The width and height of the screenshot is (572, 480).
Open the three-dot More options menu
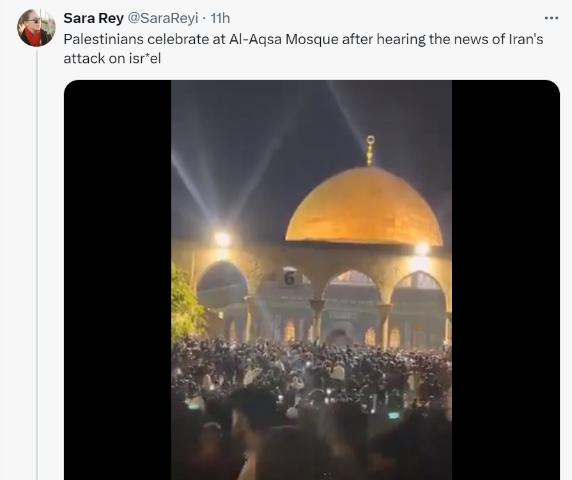551,18
